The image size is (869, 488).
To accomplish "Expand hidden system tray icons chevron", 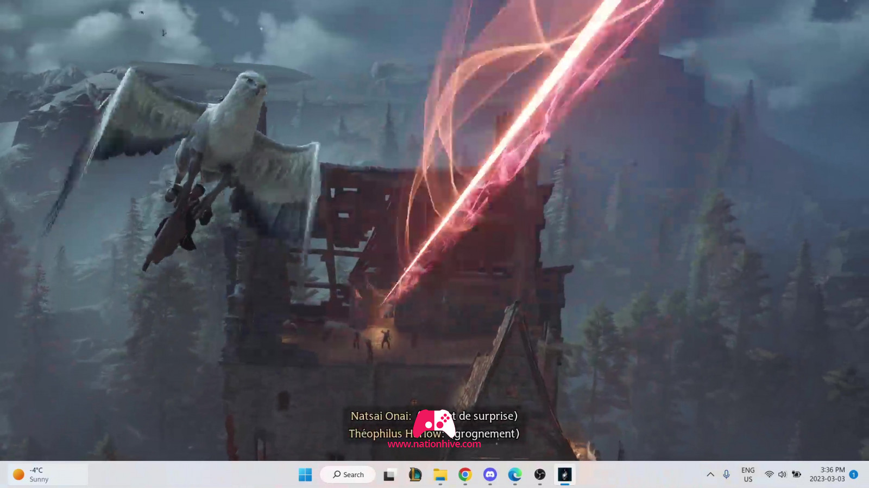I will (x=710, y=474).
